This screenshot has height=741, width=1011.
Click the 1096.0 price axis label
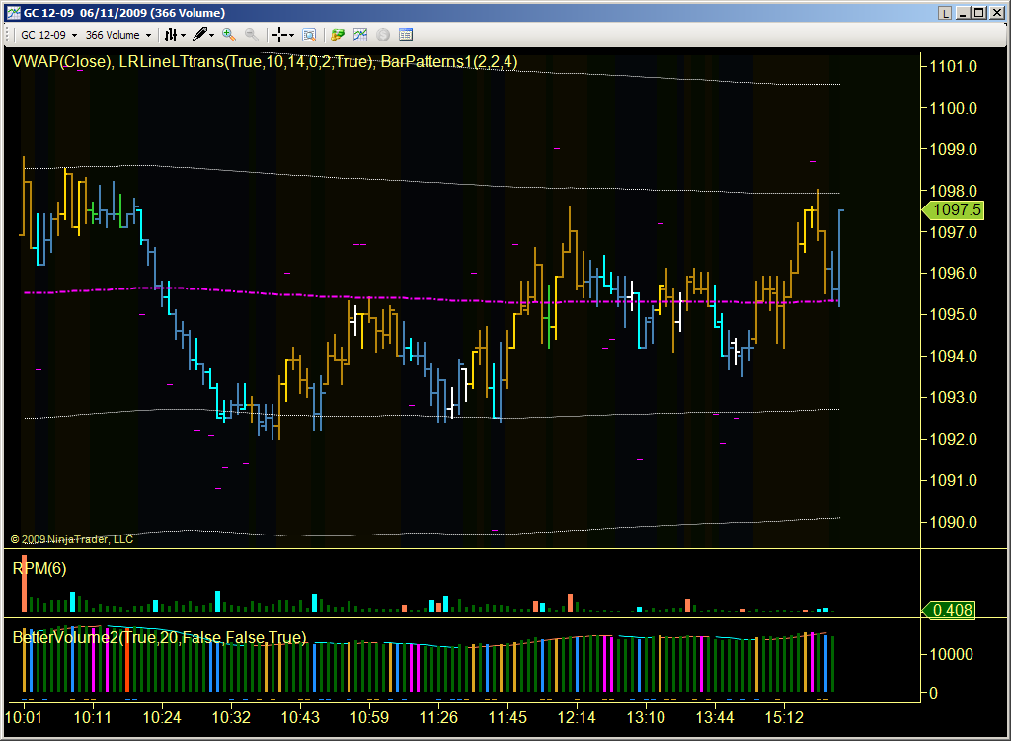(953, 273)
